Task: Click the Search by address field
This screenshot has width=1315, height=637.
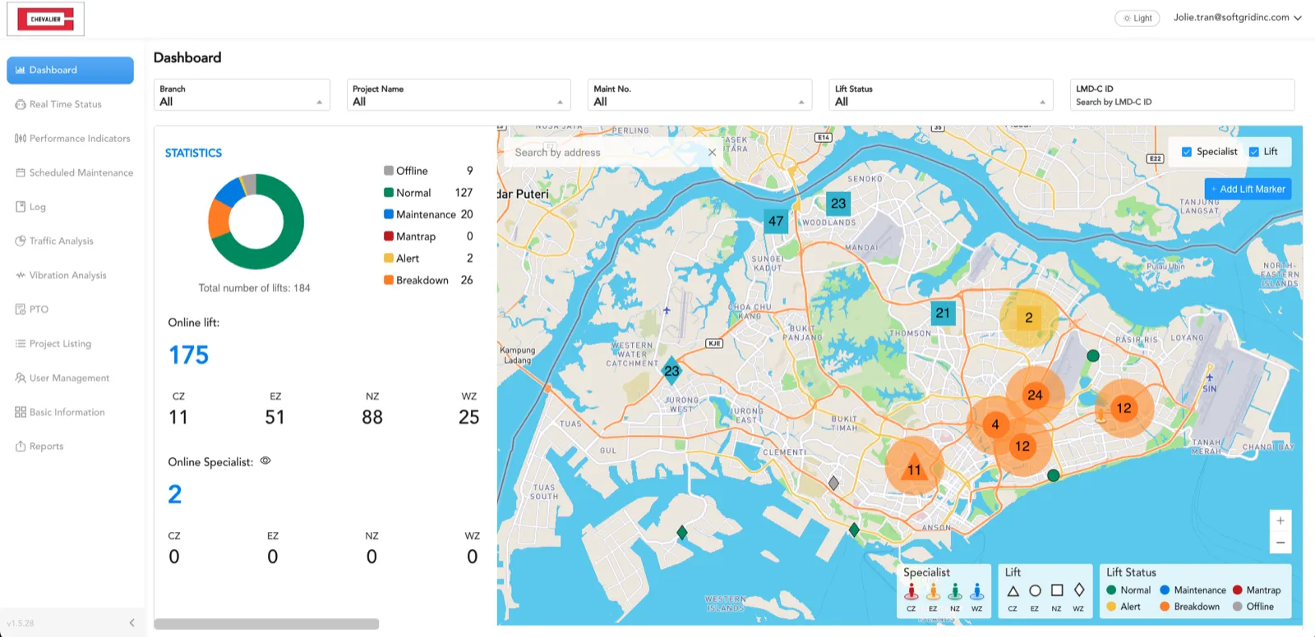Action: pos(604,153)
